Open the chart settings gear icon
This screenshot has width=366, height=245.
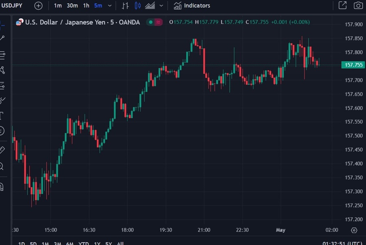[x=354, y=230]
